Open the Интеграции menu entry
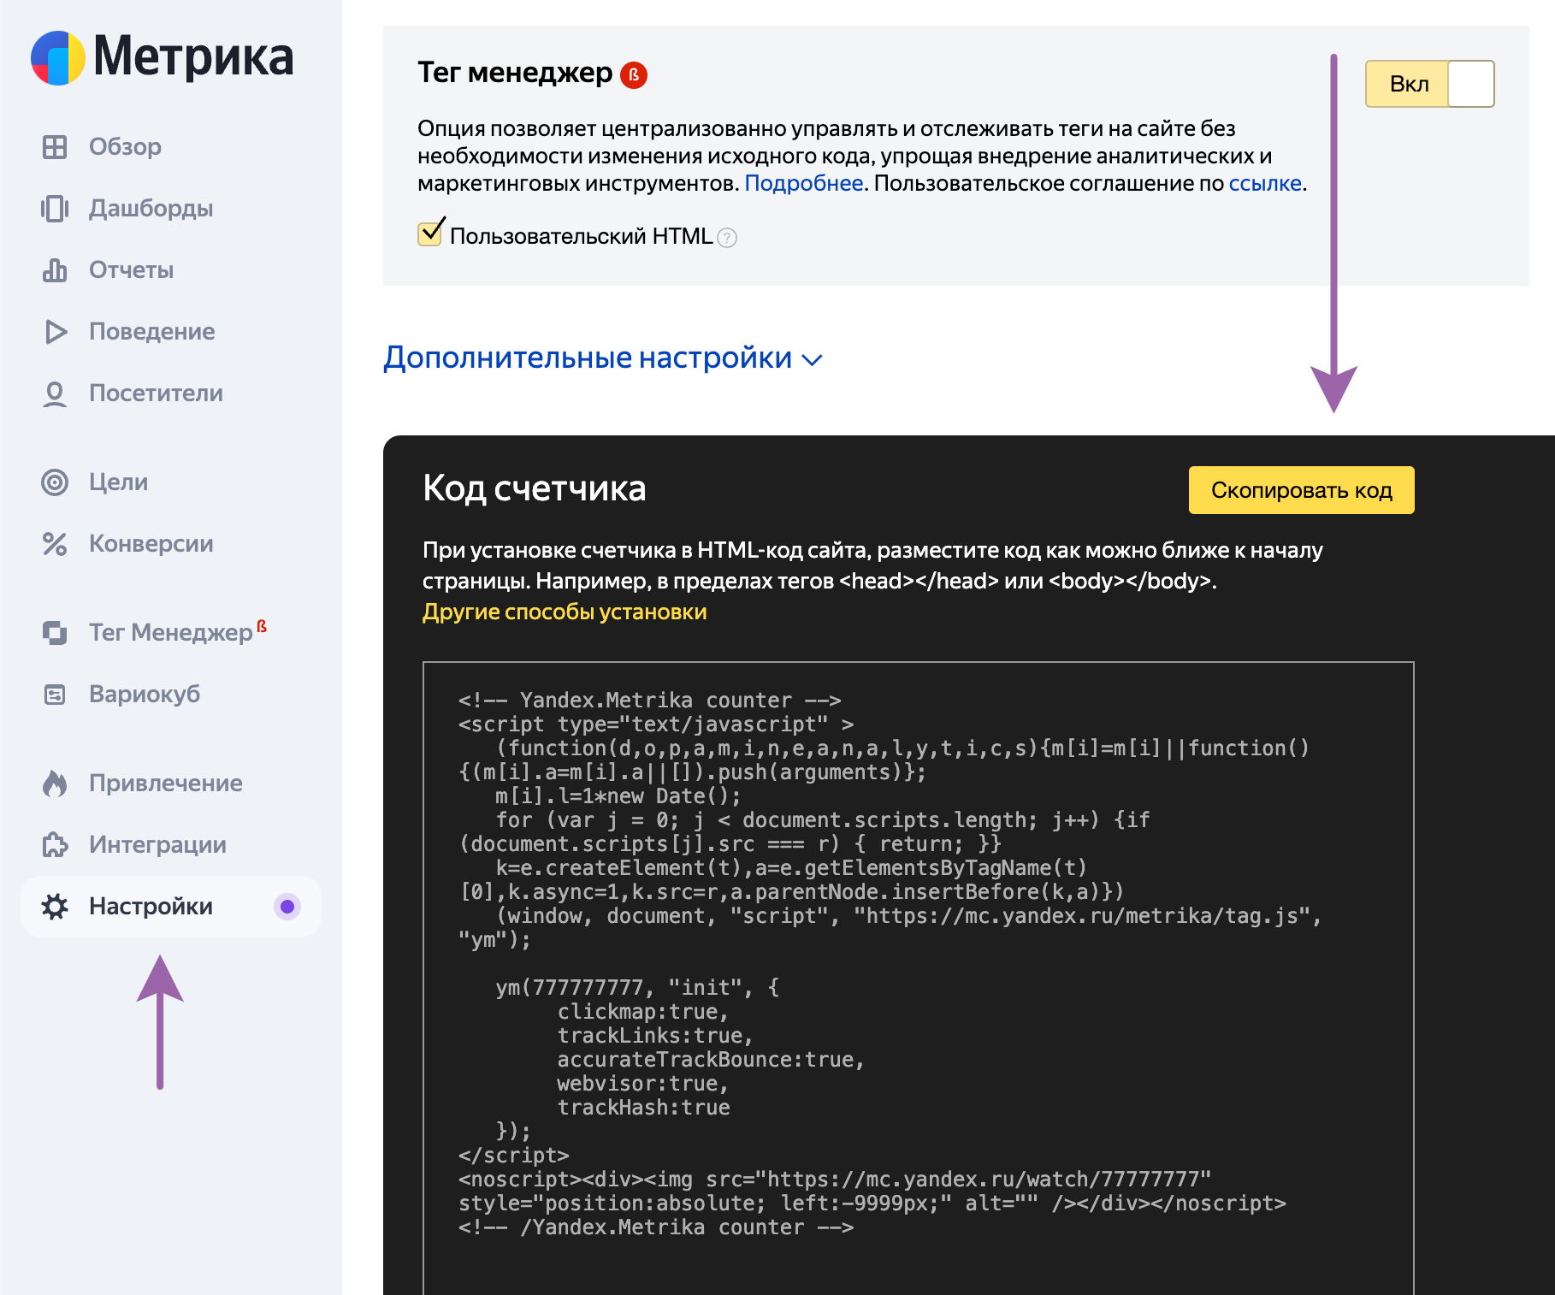Image resolution: width=1555 pixels, height=1295 pixels. 157,844
